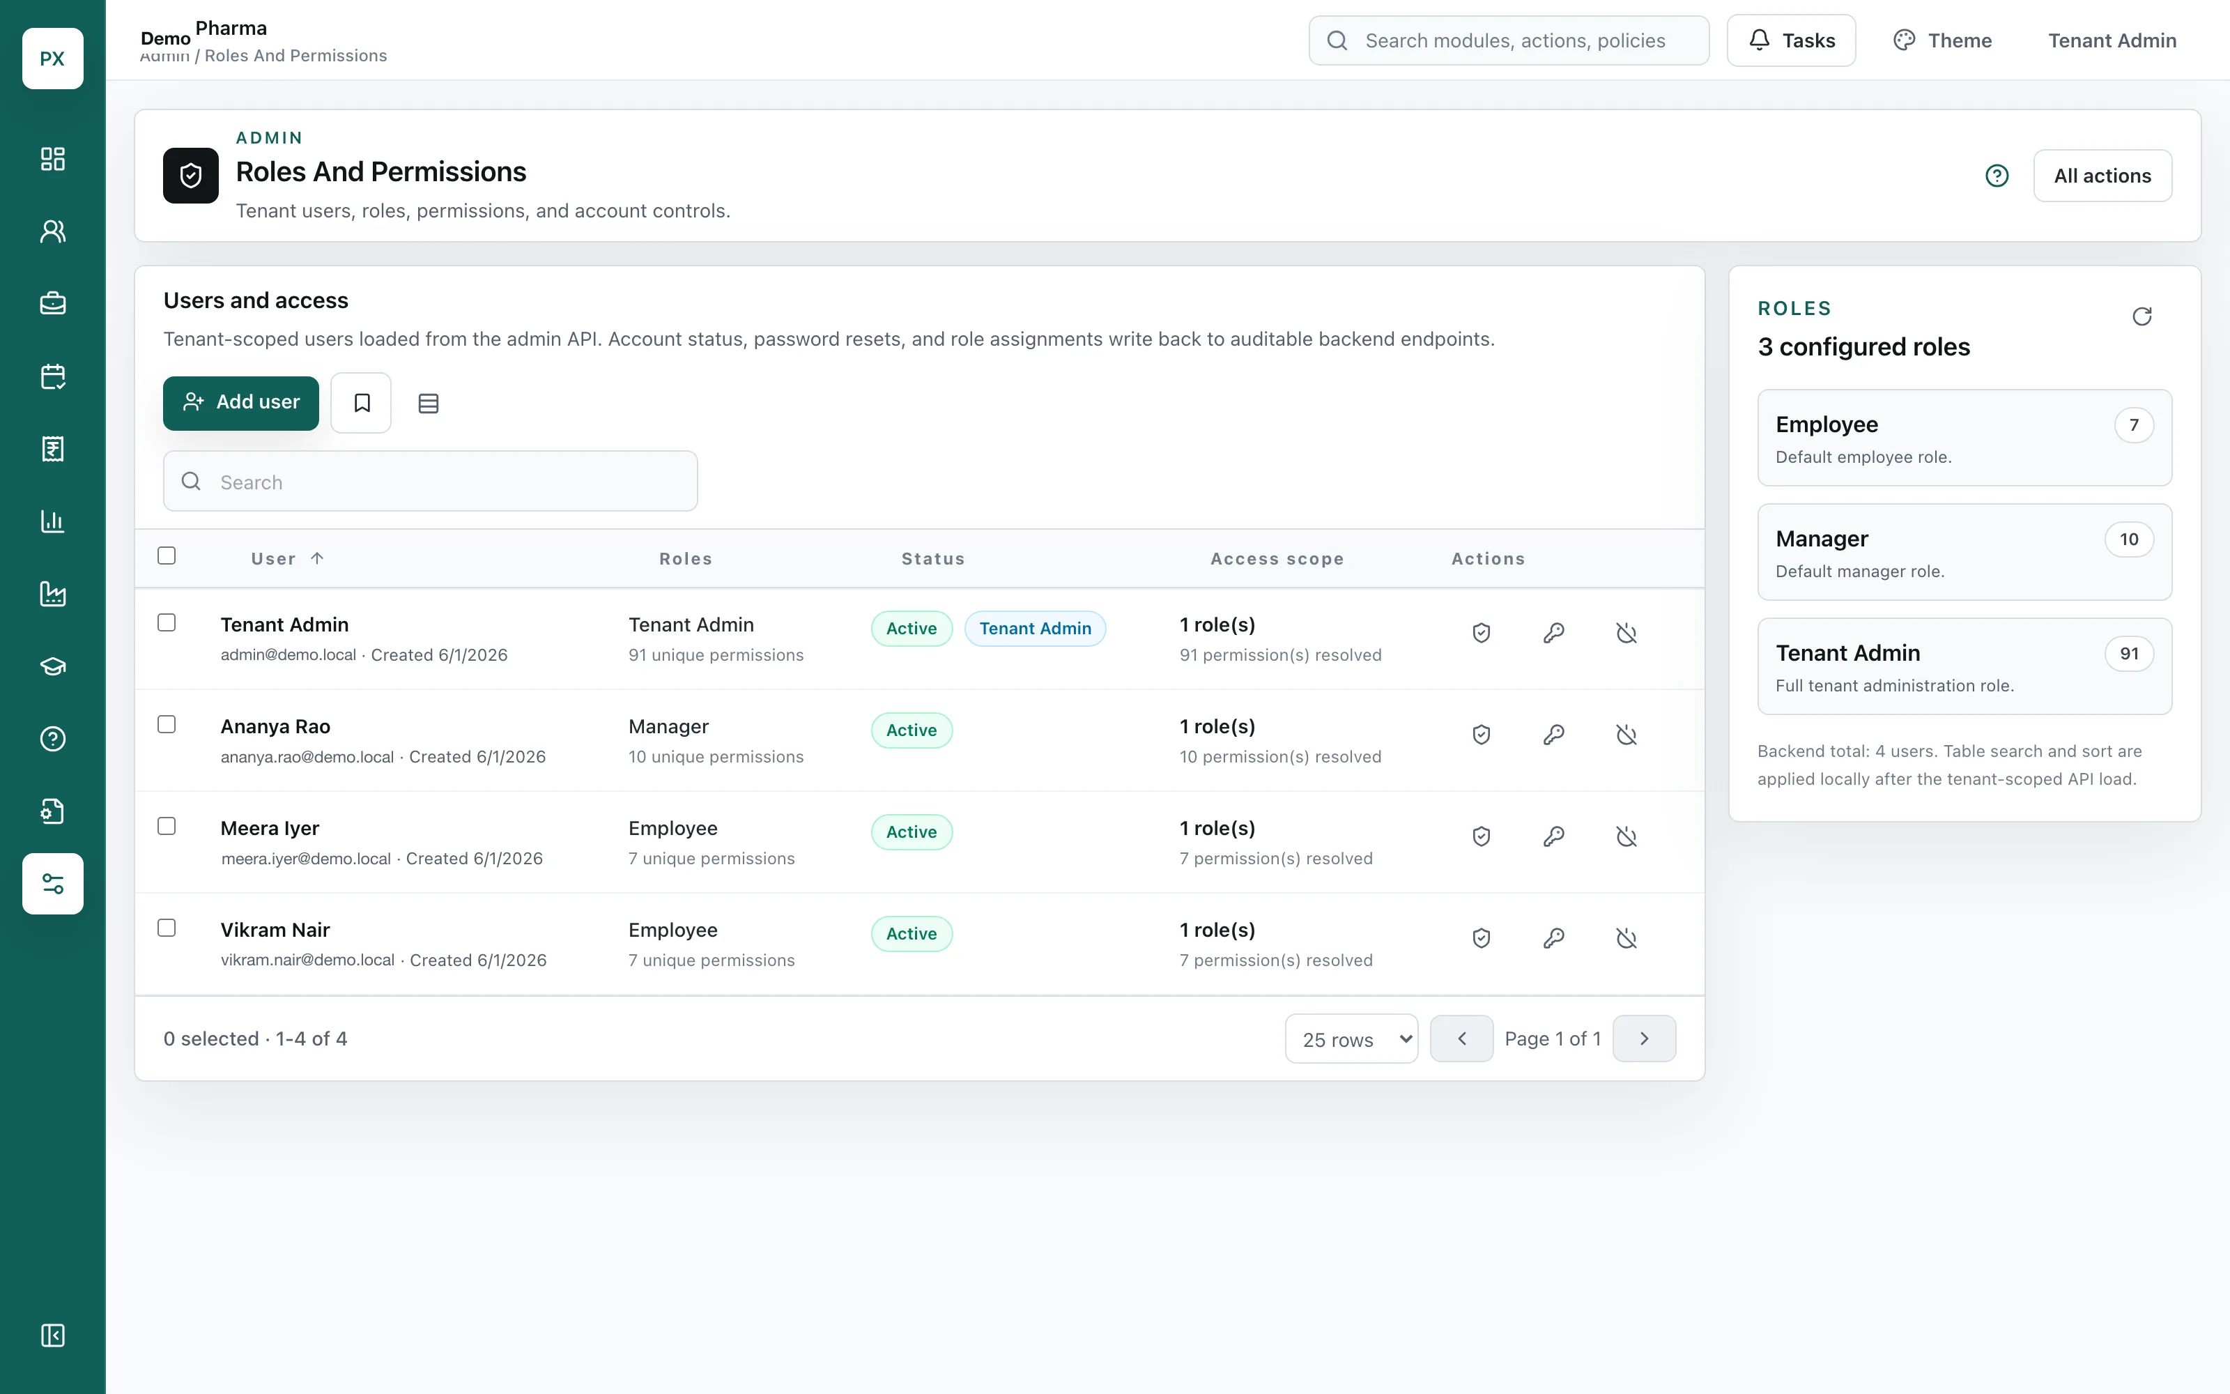Viewport: 2230px width, 1394px height.
Task: Tick the Vikram Nair row checkbox
Action: pos(167,928)
